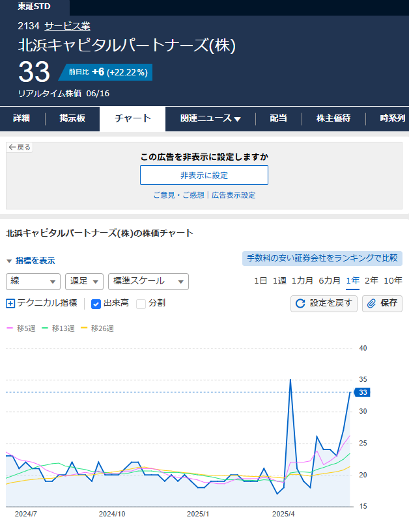Expand the 指標を表示 section
This screenshot has width=409, height=521.
31,261
